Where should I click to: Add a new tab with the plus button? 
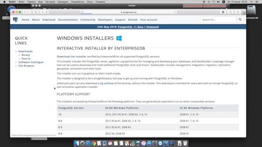pos(244,13)
